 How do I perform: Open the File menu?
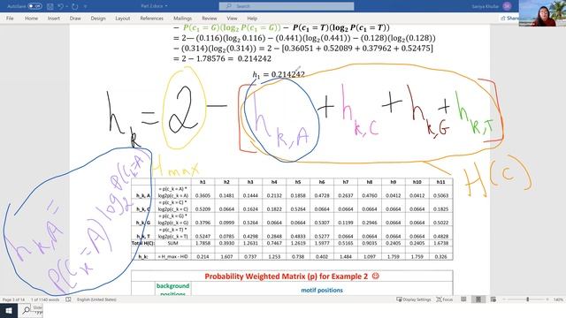(x=10, y=19)
